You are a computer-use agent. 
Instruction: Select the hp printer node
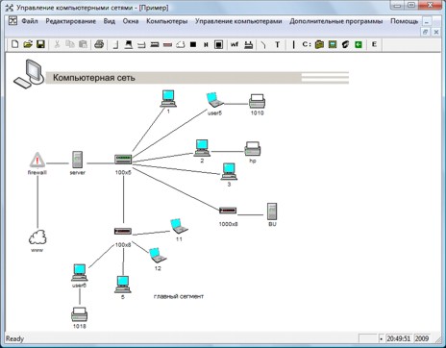tap(253, 149)
